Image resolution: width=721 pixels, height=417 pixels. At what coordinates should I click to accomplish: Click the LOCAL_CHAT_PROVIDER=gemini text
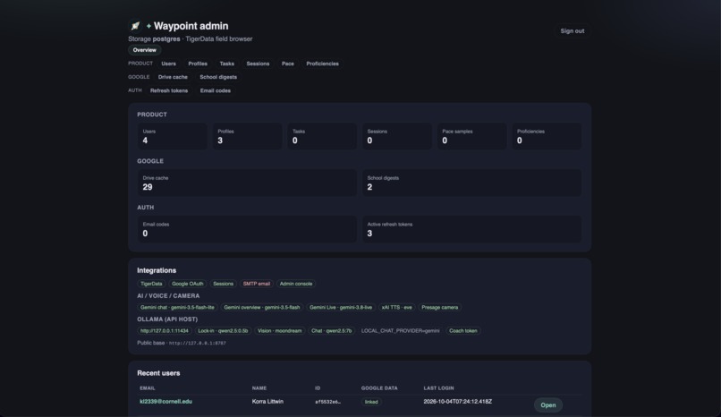coord(401,330)
